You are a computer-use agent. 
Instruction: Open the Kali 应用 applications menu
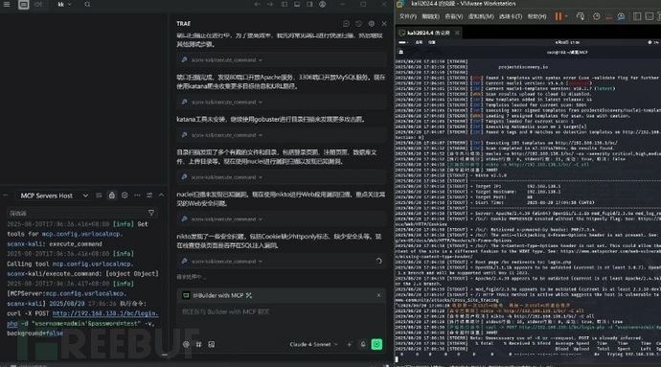tap(419, 42)
